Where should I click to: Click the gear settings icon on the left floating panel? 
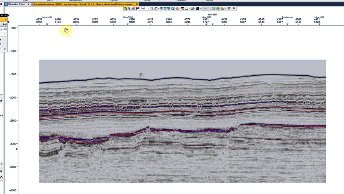(2, 16)
